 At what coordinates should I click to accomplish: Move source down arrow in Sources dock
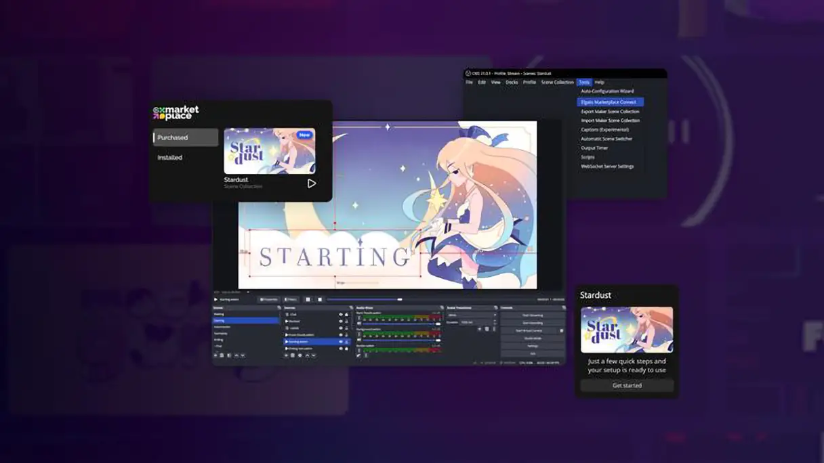pos(314,355)
